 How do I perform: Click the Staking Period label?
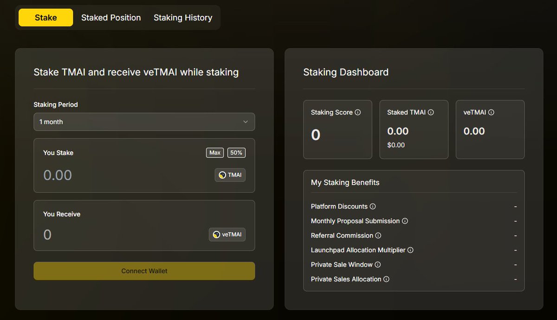[56, 104]
